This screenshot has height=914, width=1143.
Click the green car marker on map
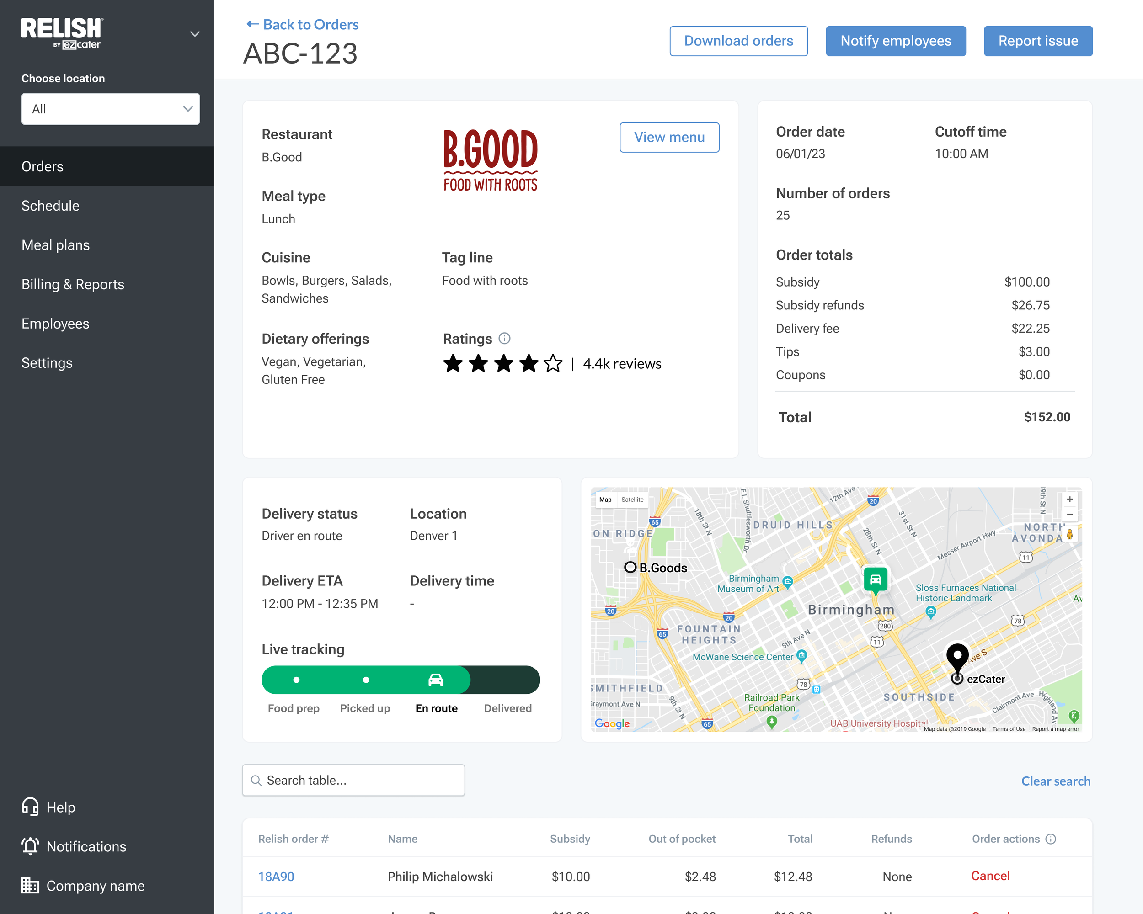click(x=875, y=579)
